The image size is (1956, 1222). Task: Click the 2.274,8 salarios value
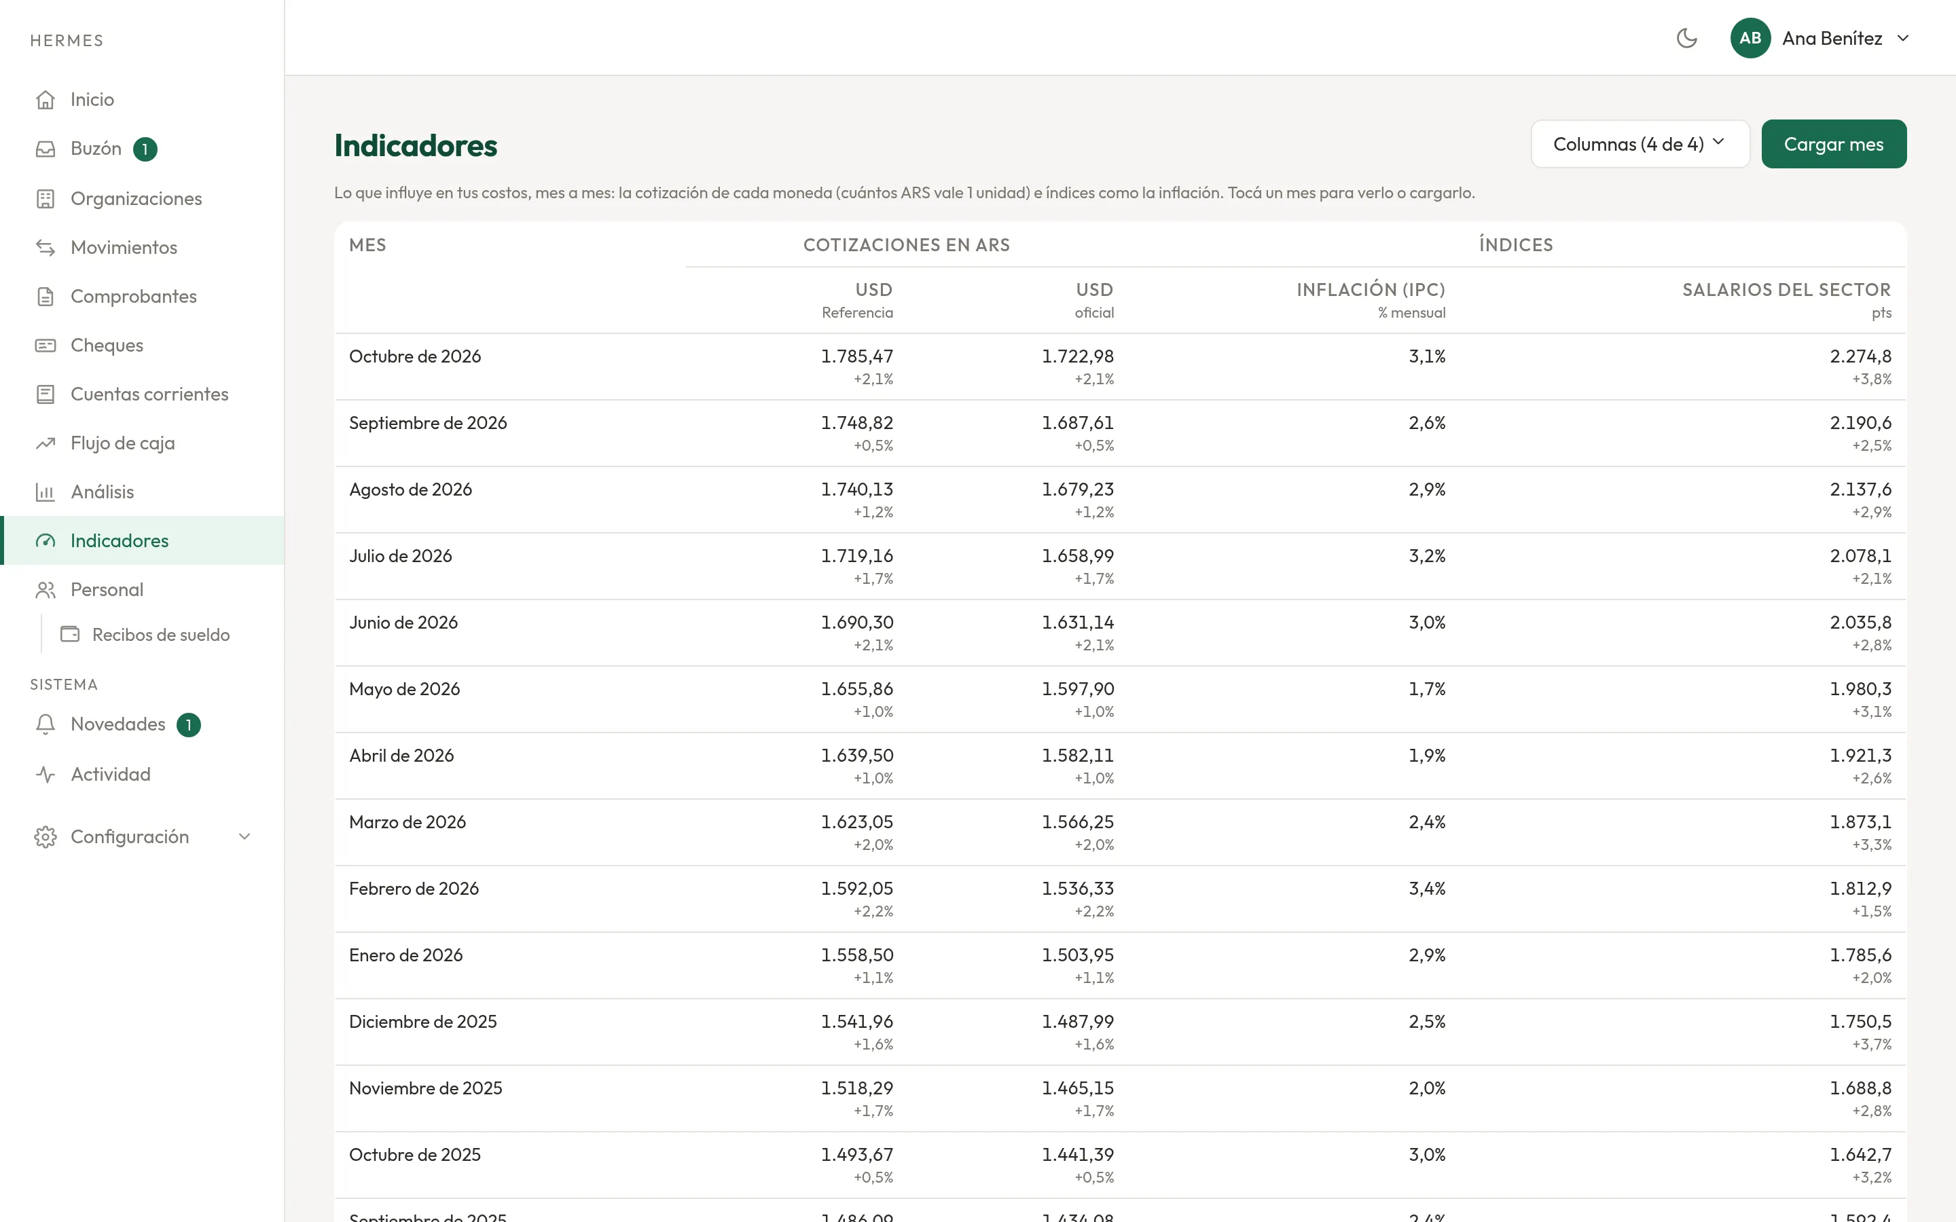(1861, 356)
